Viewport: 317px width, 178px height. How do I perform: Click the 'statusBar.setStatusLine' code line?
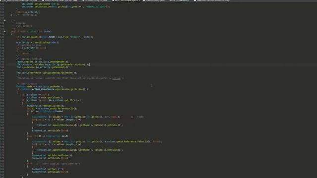[x=66, y=6]
